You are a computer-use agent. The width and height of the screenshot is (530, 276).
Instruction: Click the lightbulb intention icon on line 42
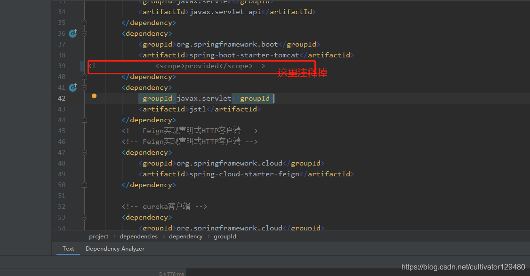click(94, 96)
